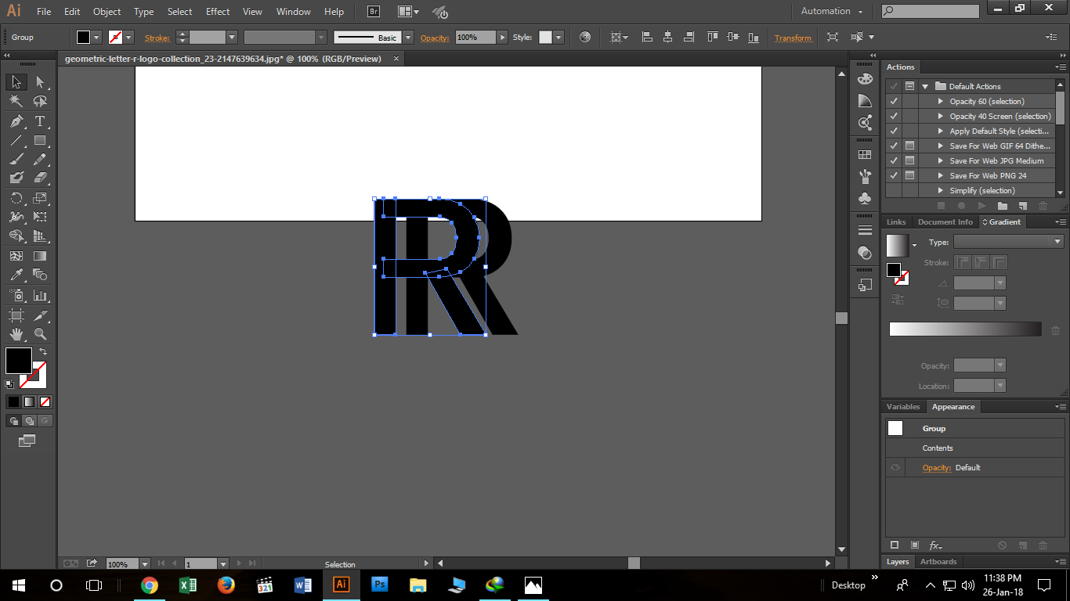The image size is (1070, 601).
Task: Select the Shape Builder tool
Action: click(x=16, y=236)
